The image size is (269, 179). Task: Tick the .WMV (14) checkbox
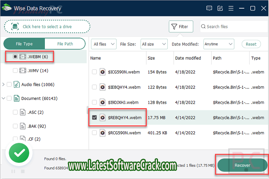(15, 70)
